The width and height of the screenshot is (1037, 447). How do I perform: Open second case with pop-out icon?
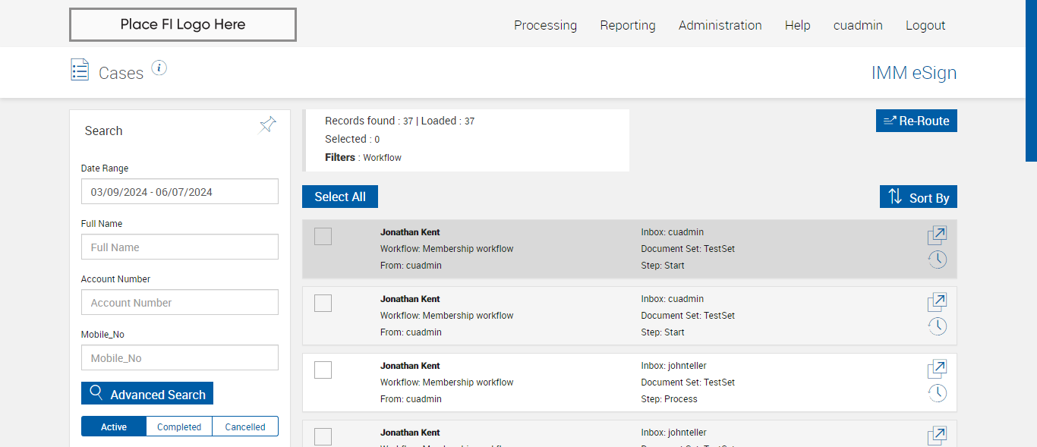coord(937,302)
